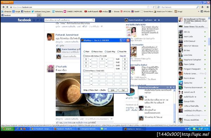
Task: Click the comment box under Puttarak post
Action: (x=71, y=56)
